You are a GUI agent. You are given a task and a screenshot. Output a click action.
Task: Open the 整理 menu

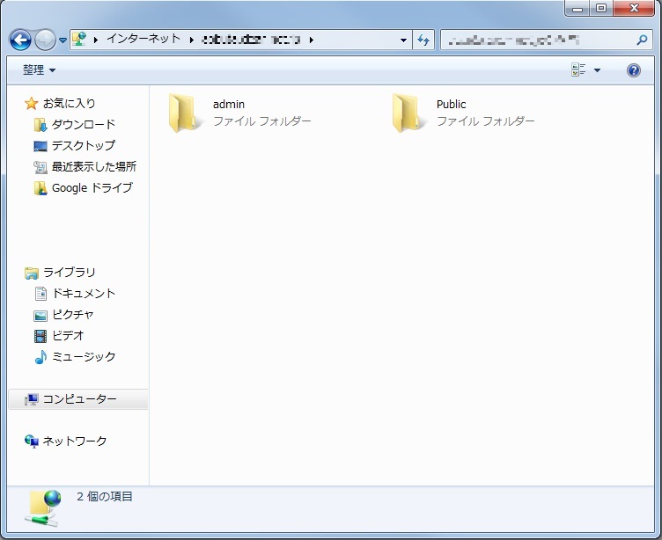pyautogui.click(x=39, y=70)
